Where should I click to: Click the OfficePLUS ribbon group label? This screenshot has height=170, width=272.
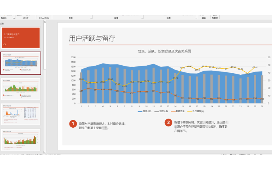44,18
